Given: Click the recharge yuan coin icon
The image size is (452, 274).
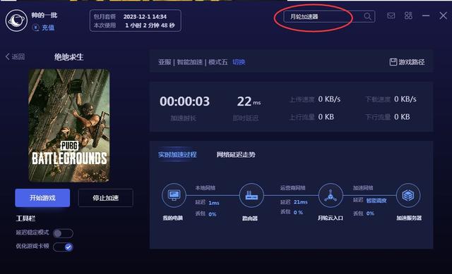Looking at the screenshot, I should [x=36, y=27].
